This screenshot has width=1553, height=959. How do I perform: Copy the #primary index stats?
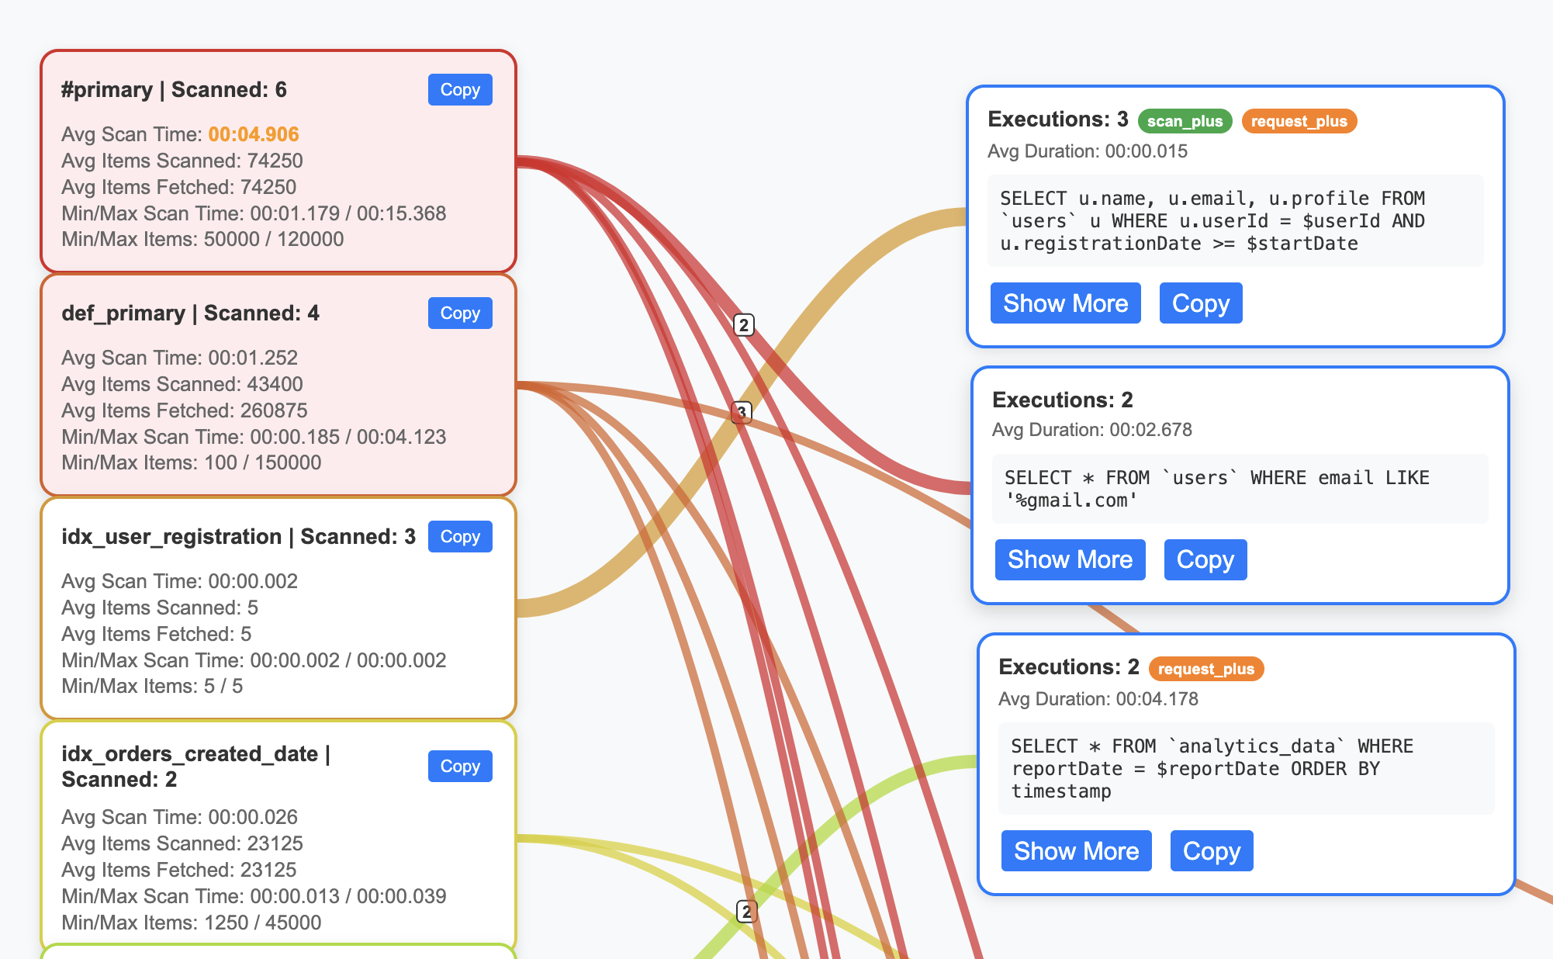(x=459, y=89)
